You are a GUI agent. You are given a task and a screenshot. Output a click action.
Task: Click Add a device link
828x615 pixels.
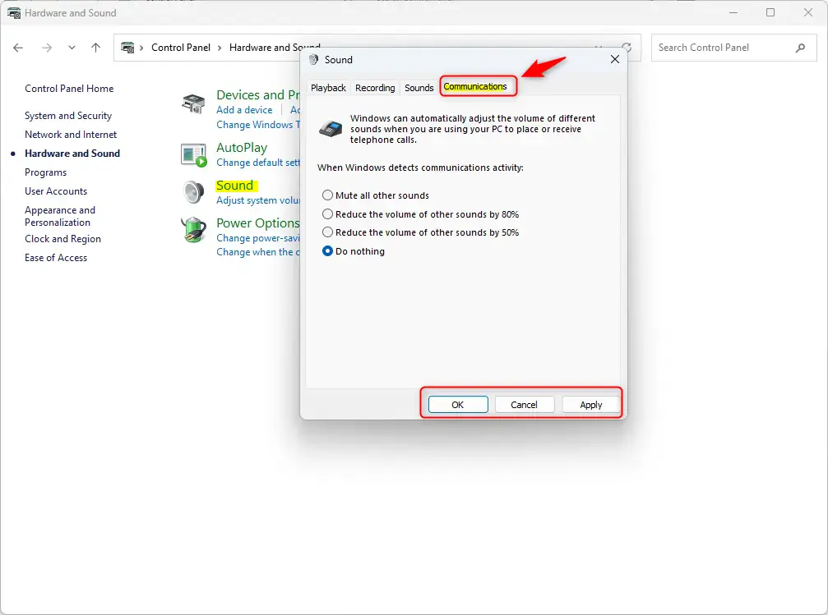(x=244, y=110)
